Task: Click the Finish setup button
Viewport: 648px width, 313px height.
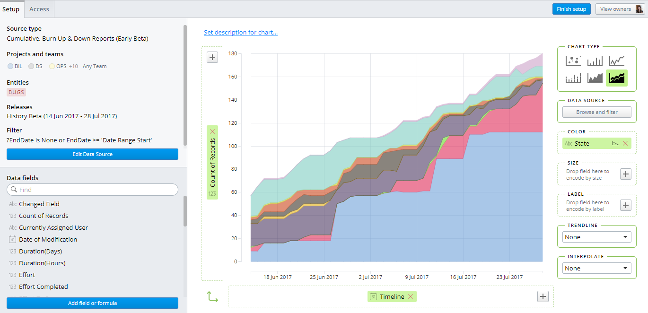Action: pos(571,9)
